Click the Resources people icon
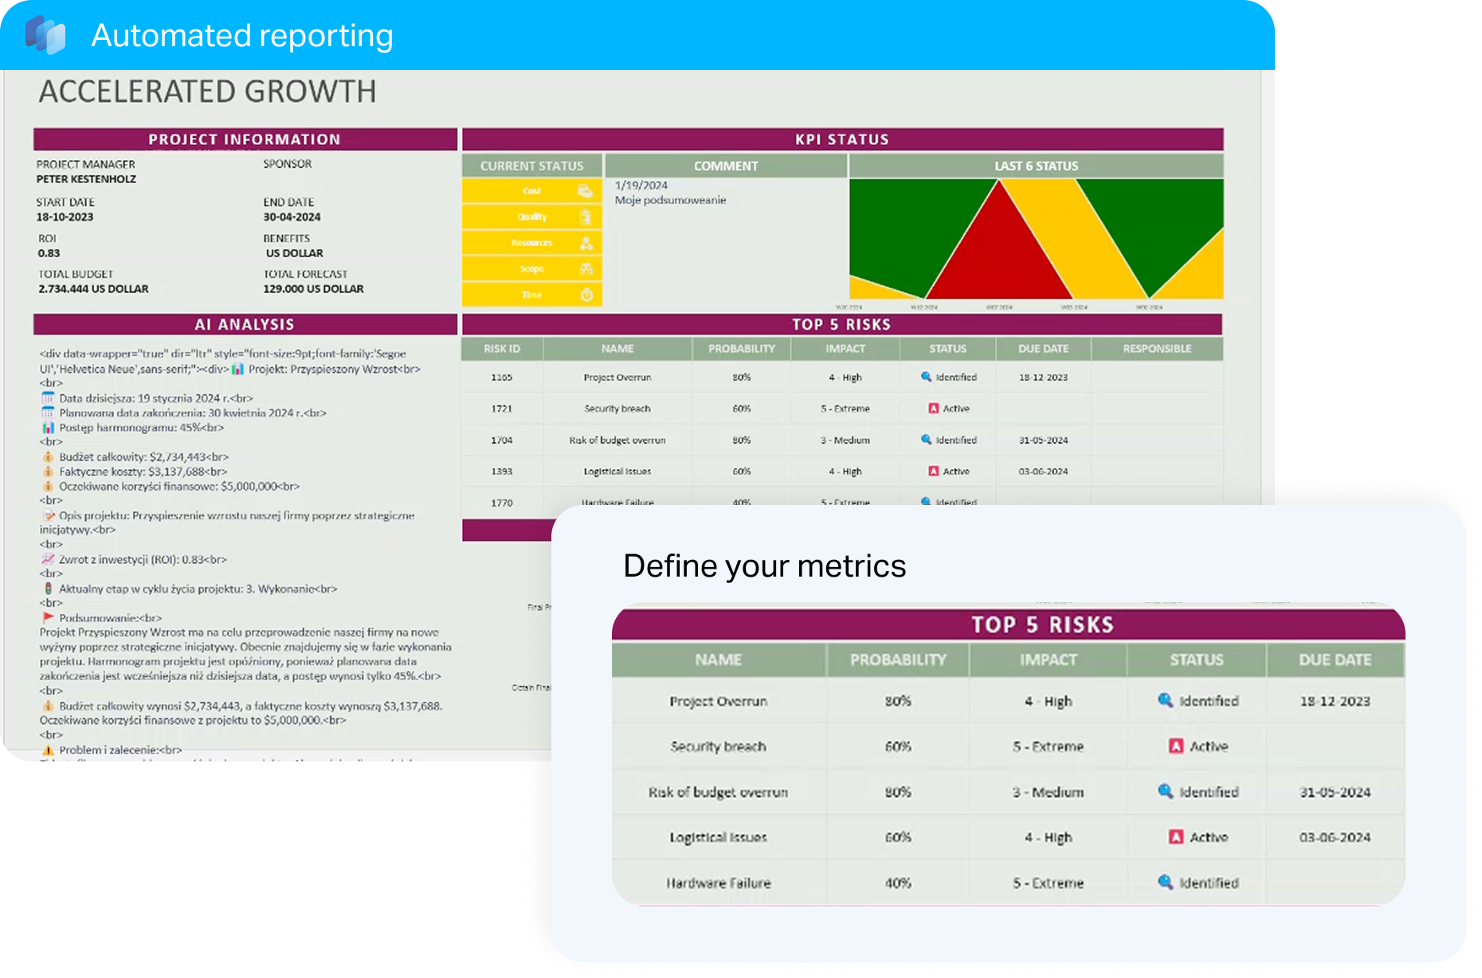This screenshot has width=1482, height=978. [x=586, y=243]
